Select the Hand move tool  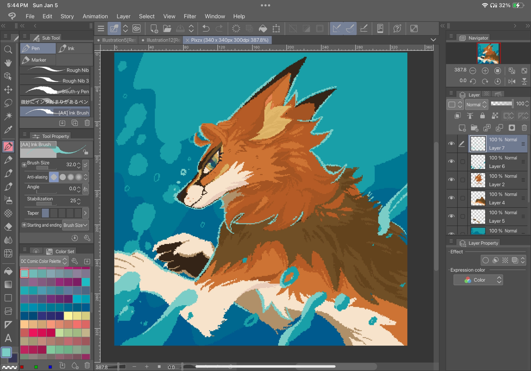coord(8,63)
